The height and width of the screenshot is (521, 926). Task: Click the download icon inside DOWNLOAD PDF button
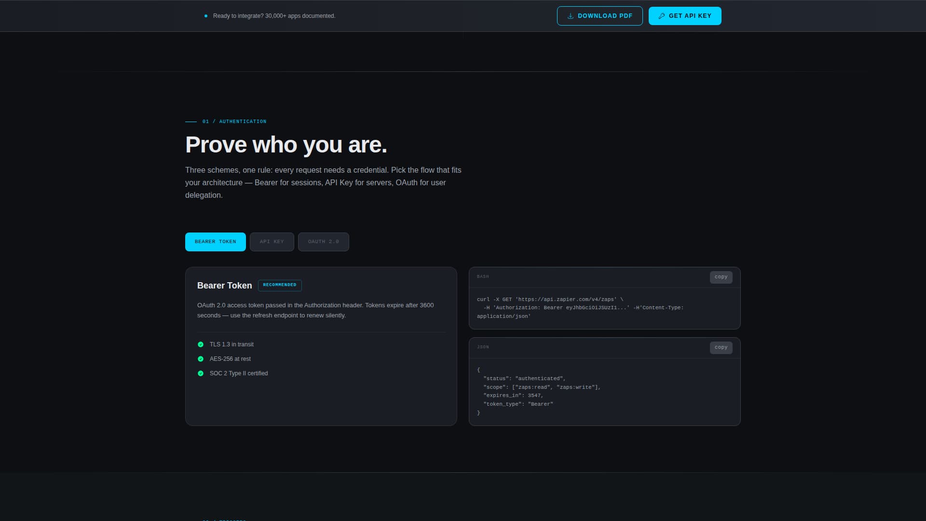coord(571,15)
